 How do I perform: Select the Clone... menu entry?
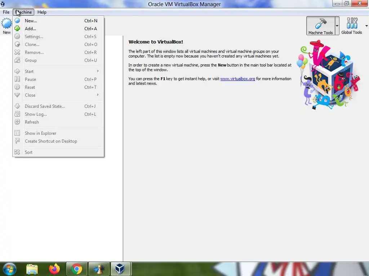coord(58,44)
